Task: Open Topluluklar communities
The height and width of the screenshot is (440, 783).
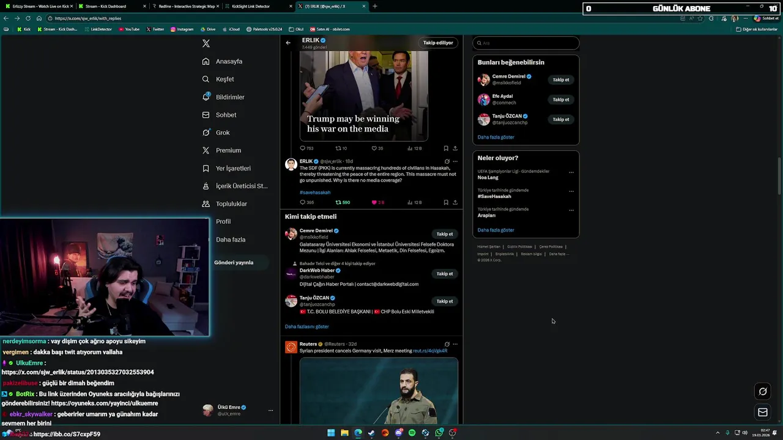Action: point(225,204)
